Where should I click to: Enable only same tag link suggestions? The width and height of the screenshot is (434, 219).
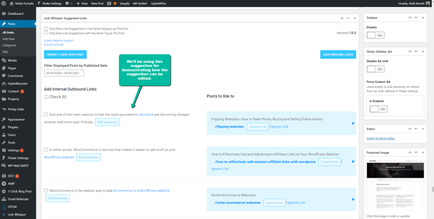pyautogui.click(x=46, y=33)
